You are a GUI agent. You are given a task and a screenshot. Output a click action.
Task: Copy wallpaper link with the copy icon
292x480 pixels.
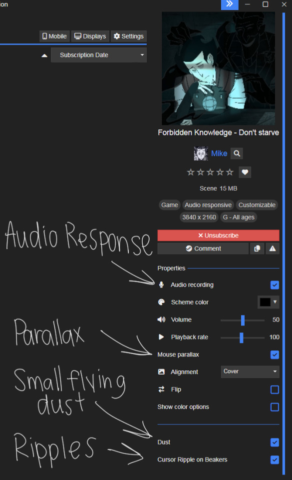point(257,248)
